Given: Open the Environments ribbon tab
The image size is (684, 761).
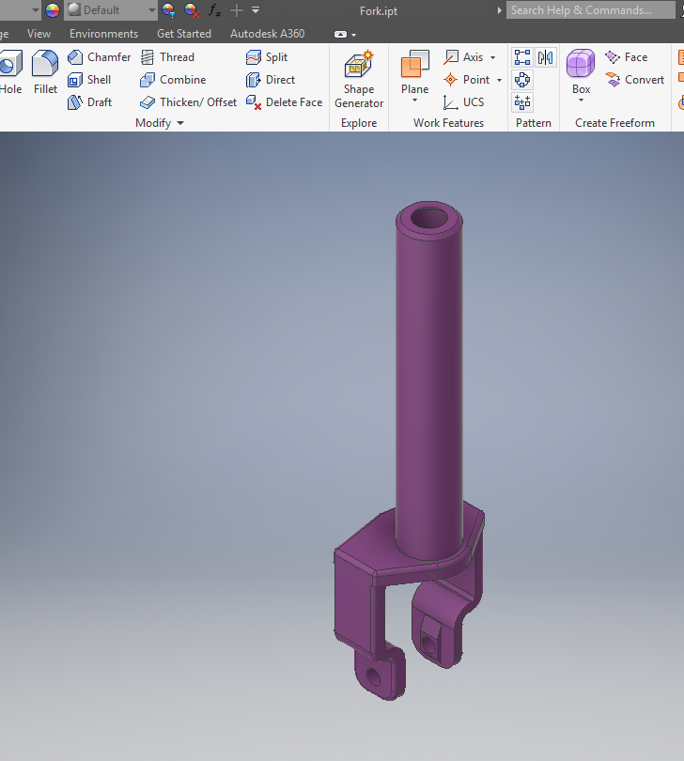Looking at the screenshot, I should (x=103, y=34).
